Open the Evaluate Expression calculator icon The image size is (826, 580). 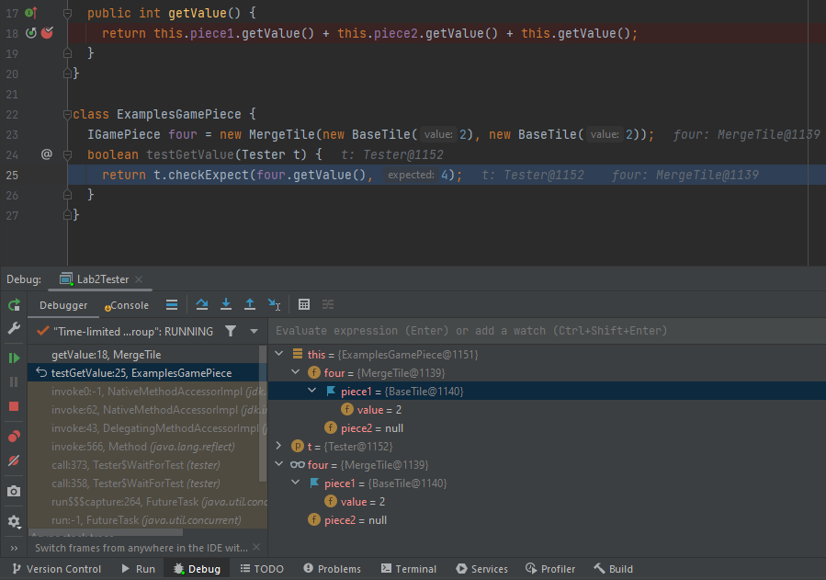(305, 305)
